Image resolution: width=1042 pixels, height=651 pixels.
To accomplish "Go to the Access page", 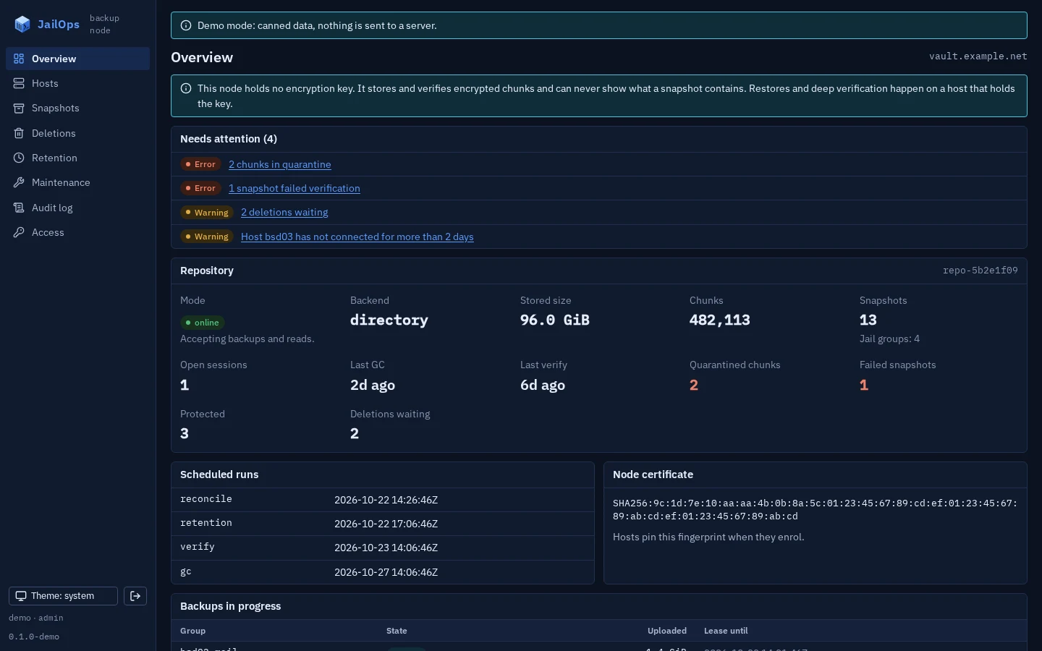I will 77,232.
